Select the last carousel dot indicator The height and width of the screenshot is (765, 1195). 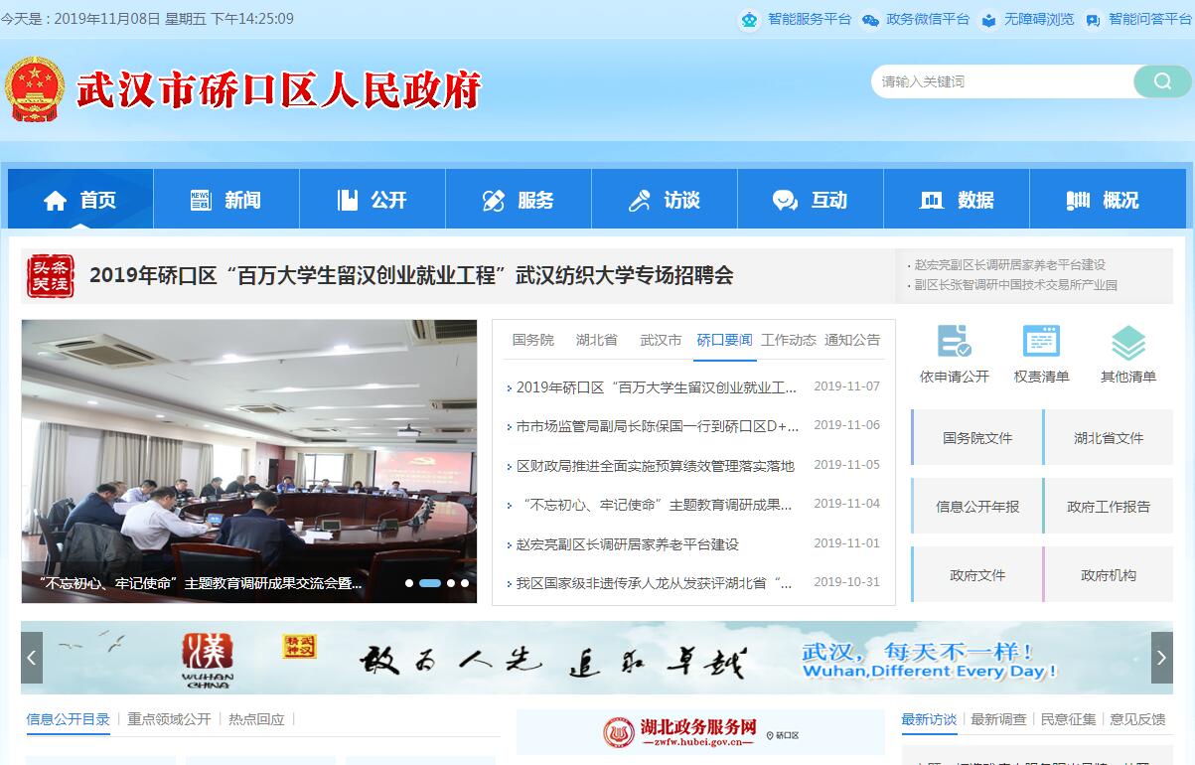click(465, 583)
